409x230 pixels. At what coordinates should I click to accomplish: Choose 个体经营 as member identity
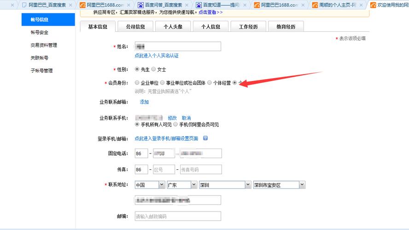[x=210, y=83]
